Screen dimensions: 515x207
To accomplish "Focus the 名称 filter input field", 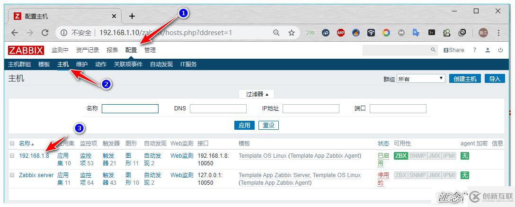I will [x=130, y=108].
